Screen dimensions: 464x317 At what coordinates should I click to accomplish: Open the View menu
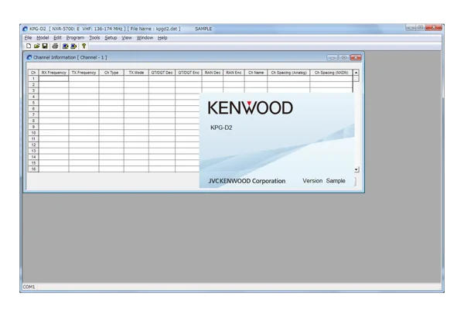(127, 38)
